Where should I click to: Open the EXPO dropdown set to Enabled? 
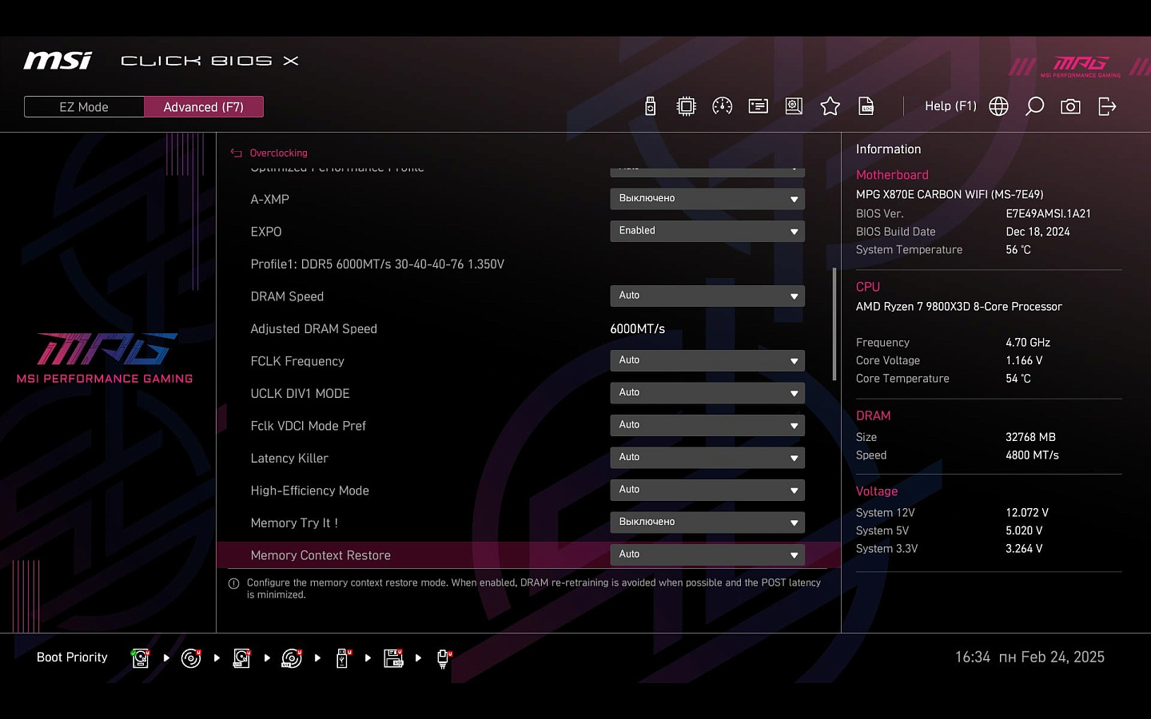(x=707, y=231)
